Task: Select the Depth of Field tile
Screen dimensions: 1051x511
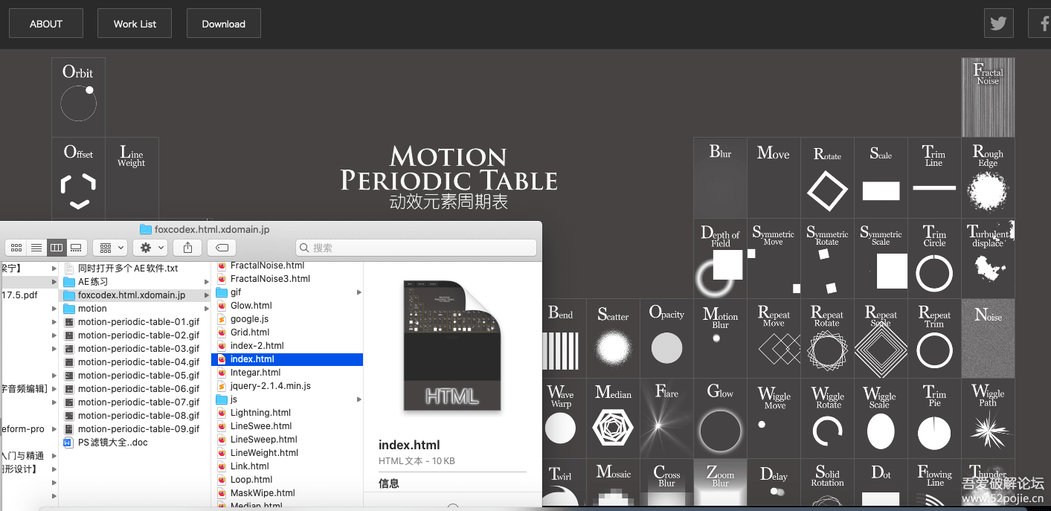Action: (x=720, y=258)
